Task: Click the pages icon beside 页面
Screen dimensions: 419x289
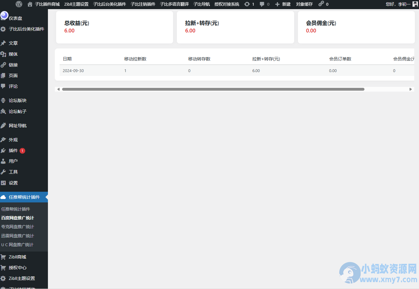Action: click(3, 76)
